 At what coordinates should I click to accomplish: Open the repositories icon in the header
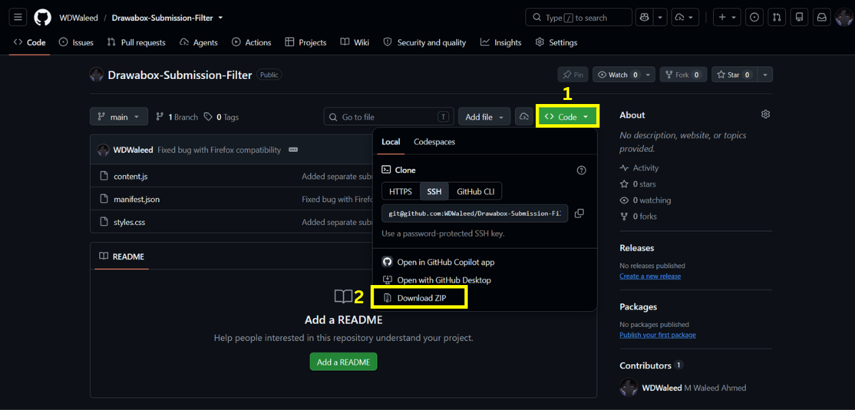(x=800, y=18)
